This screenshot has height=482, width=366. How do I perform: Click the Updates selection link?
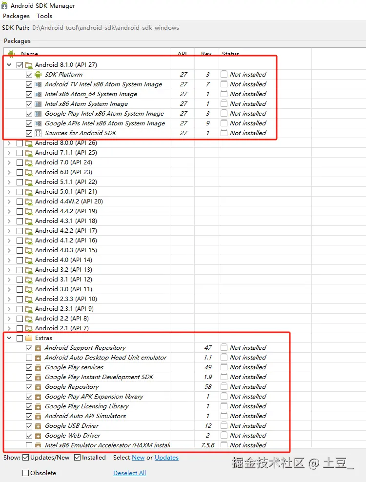[166, 458]
